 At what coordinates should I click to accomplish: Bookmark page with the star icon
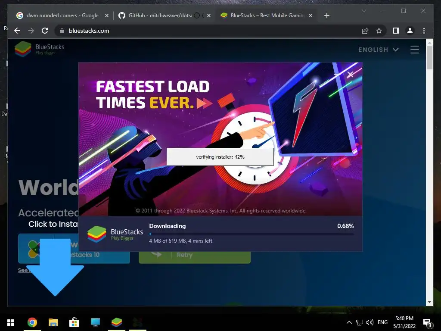[379, 31]
